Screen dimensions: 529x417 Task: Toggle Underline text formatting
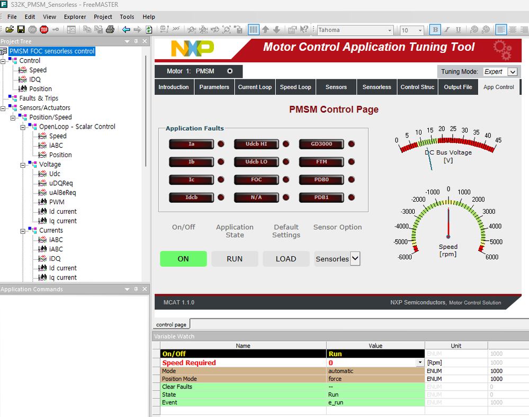coord(458,30)
